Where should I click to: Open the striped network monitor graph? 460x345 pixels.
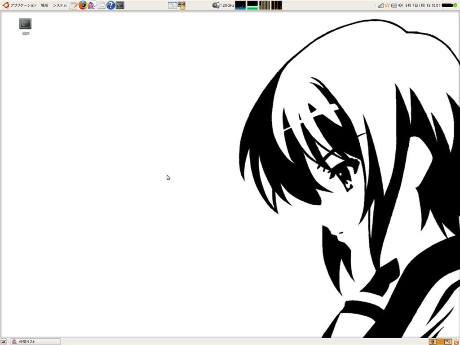point(265,5)
